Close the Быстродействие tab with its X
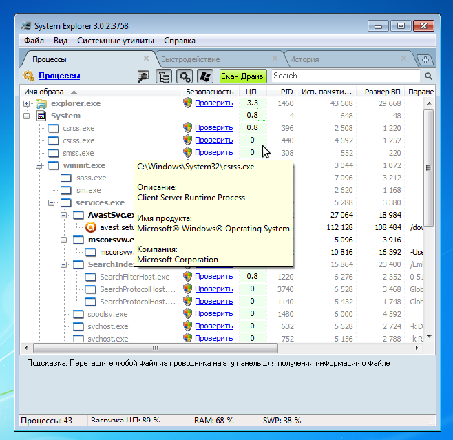The image size is (453, 440). click(x=275, y=59)
